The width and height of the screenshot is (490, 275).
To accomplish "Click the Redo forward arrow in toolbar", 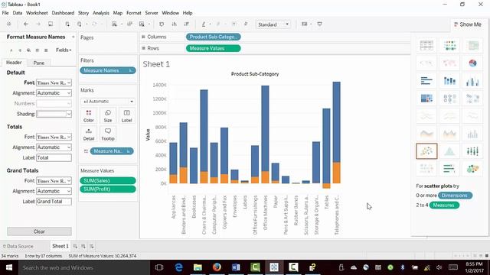I will click(38, 24).
